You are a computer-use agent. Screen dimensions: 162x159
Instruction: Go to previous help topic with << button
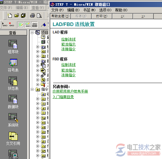(122, 16)
